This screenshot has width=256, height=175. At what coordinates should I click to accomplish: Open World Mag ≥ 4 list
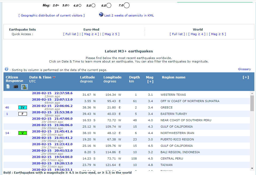(x=197, y=34)
